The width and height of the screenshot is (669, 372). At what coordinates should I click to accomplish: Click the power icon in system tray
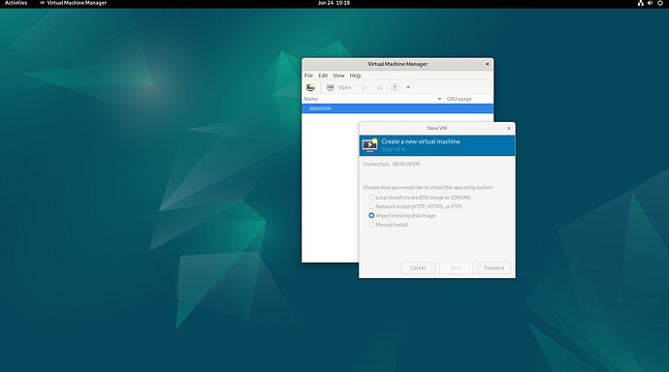tap(660, 3)
